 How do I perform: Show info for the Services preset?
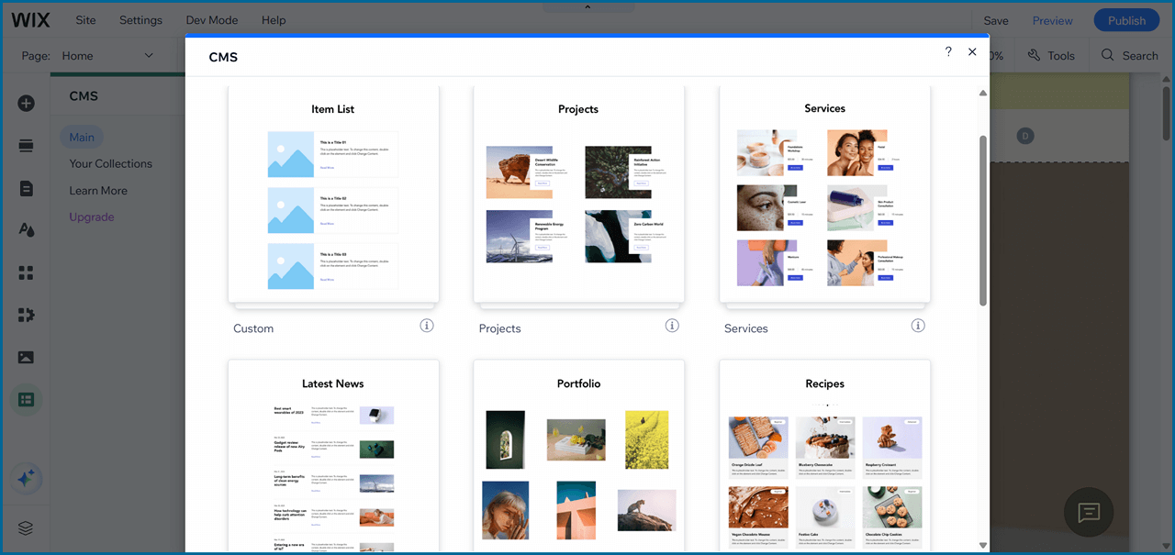tap(918, 326)
